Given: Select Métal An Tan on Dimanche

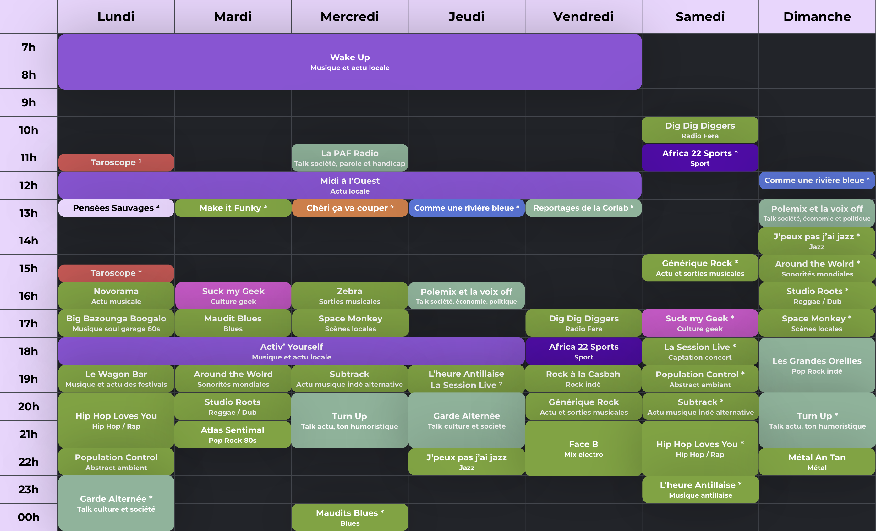Looking at the screenshot, I should tap(817, 462).
